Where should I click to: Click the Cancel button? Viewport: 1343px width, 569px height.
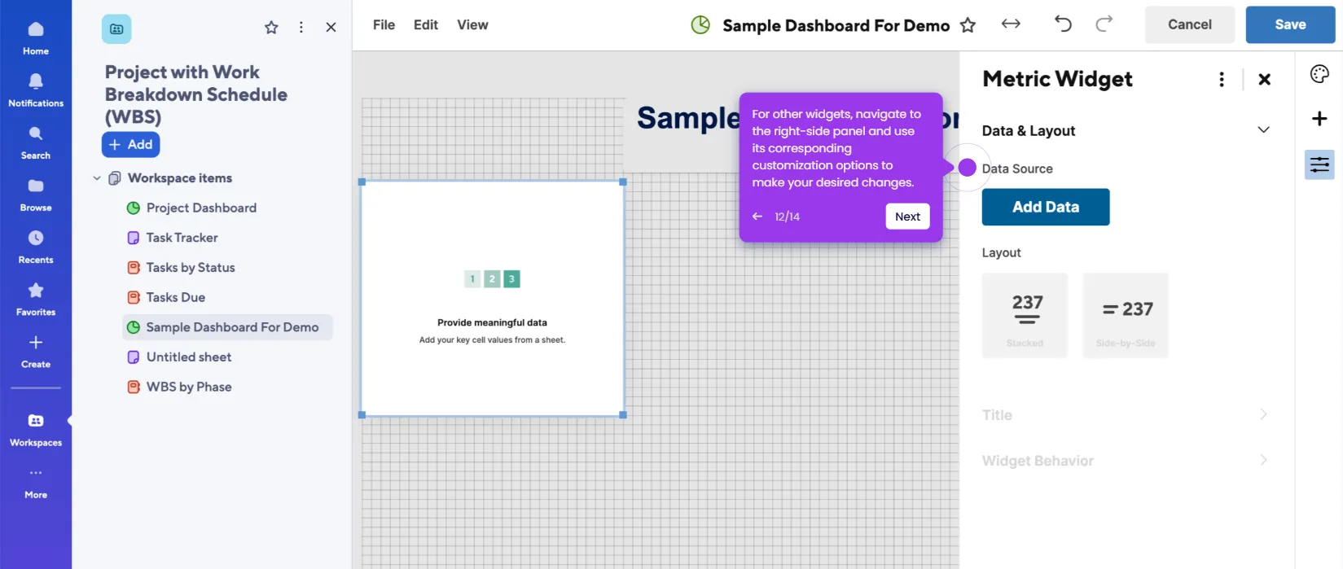tap(1190, 24)
